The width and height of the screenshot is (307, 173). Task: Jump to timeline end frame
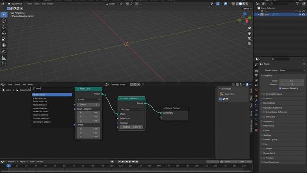[x=137, y=161]
